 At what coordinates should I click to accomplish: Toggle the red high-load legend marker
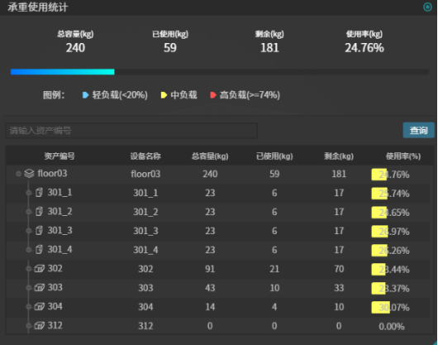pos(213,95)
